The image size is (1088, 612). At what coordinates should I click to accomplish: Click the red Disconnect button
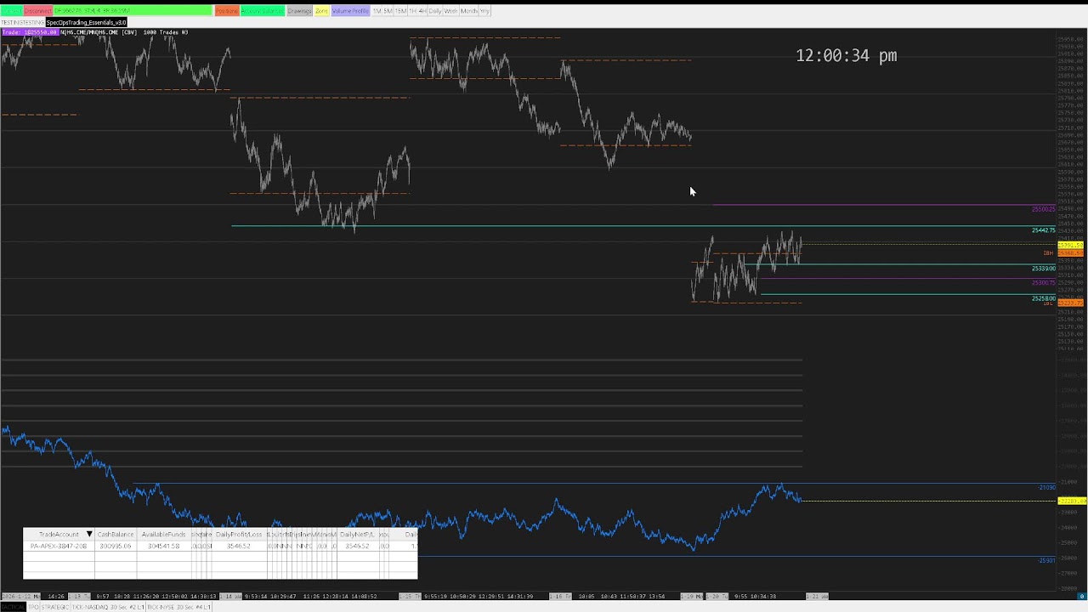[38, 11]
